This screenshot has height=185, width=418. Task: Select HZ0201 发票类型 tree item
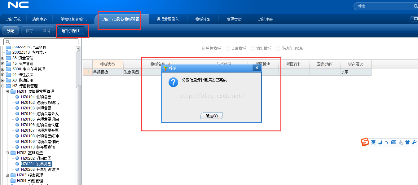(36, 164)
